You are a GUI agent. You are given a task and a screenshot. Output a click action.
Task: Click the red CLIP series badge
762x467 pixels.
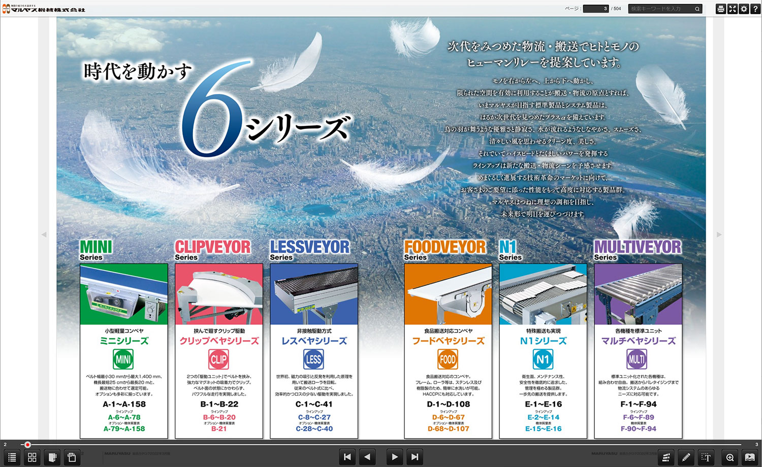[x=218, y=359]
